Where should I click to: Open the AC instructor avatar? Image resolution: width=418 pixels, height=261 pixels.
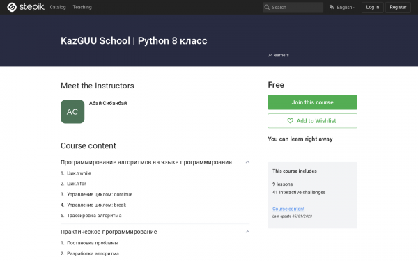[x=72, y=111]
